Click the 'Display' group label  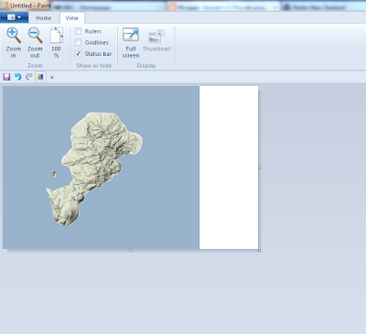coord(146,66)
